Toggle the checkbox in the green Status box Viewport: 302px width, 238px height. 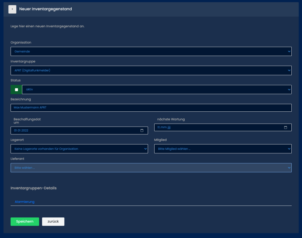point(17,90)
